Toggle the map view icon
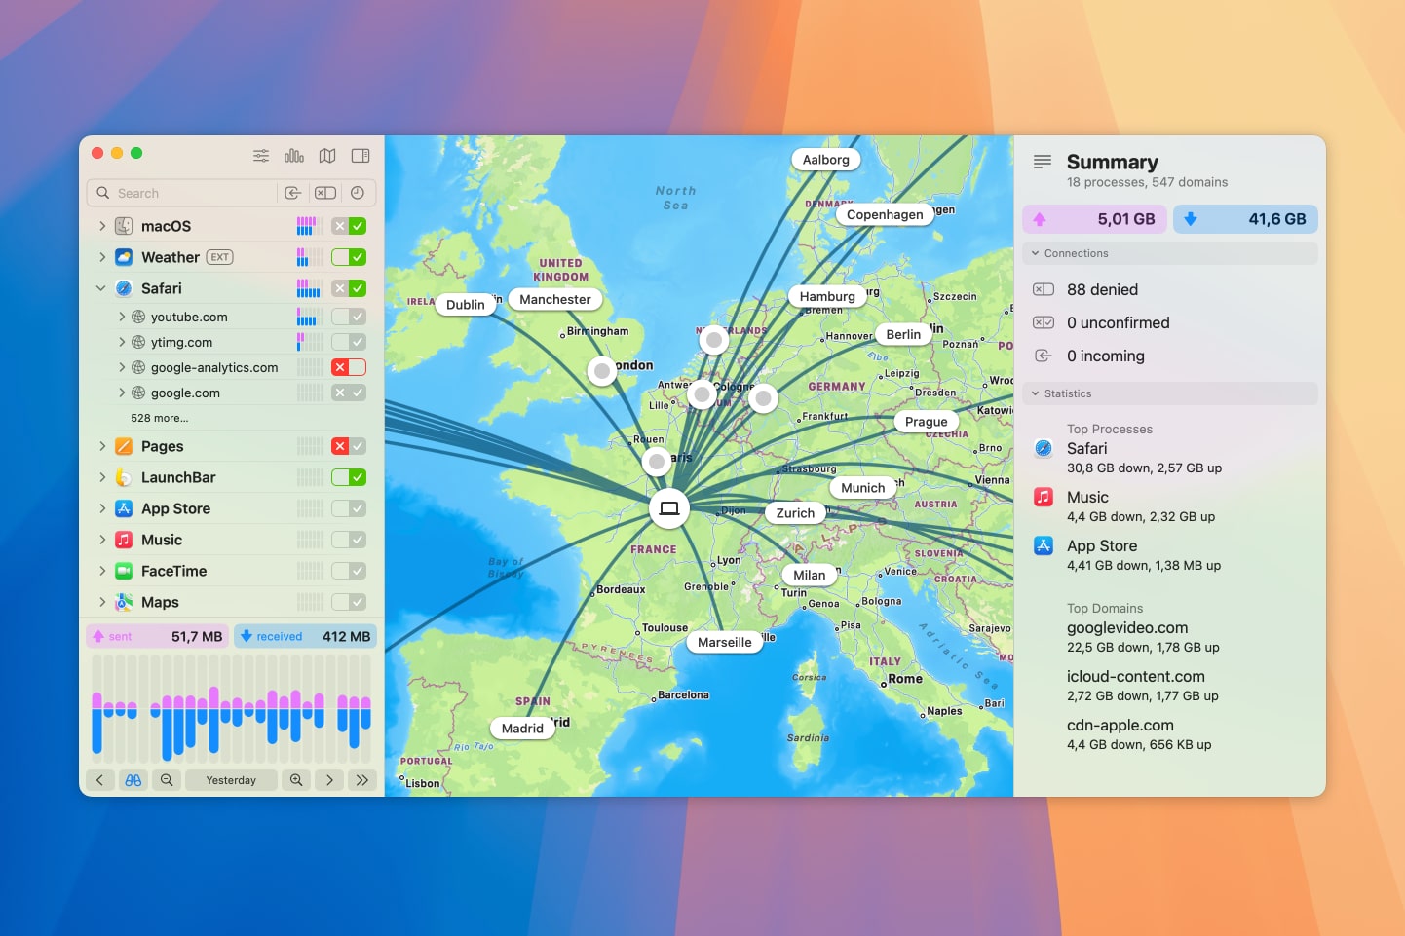 pyautogui.click(x=327, y=156)
